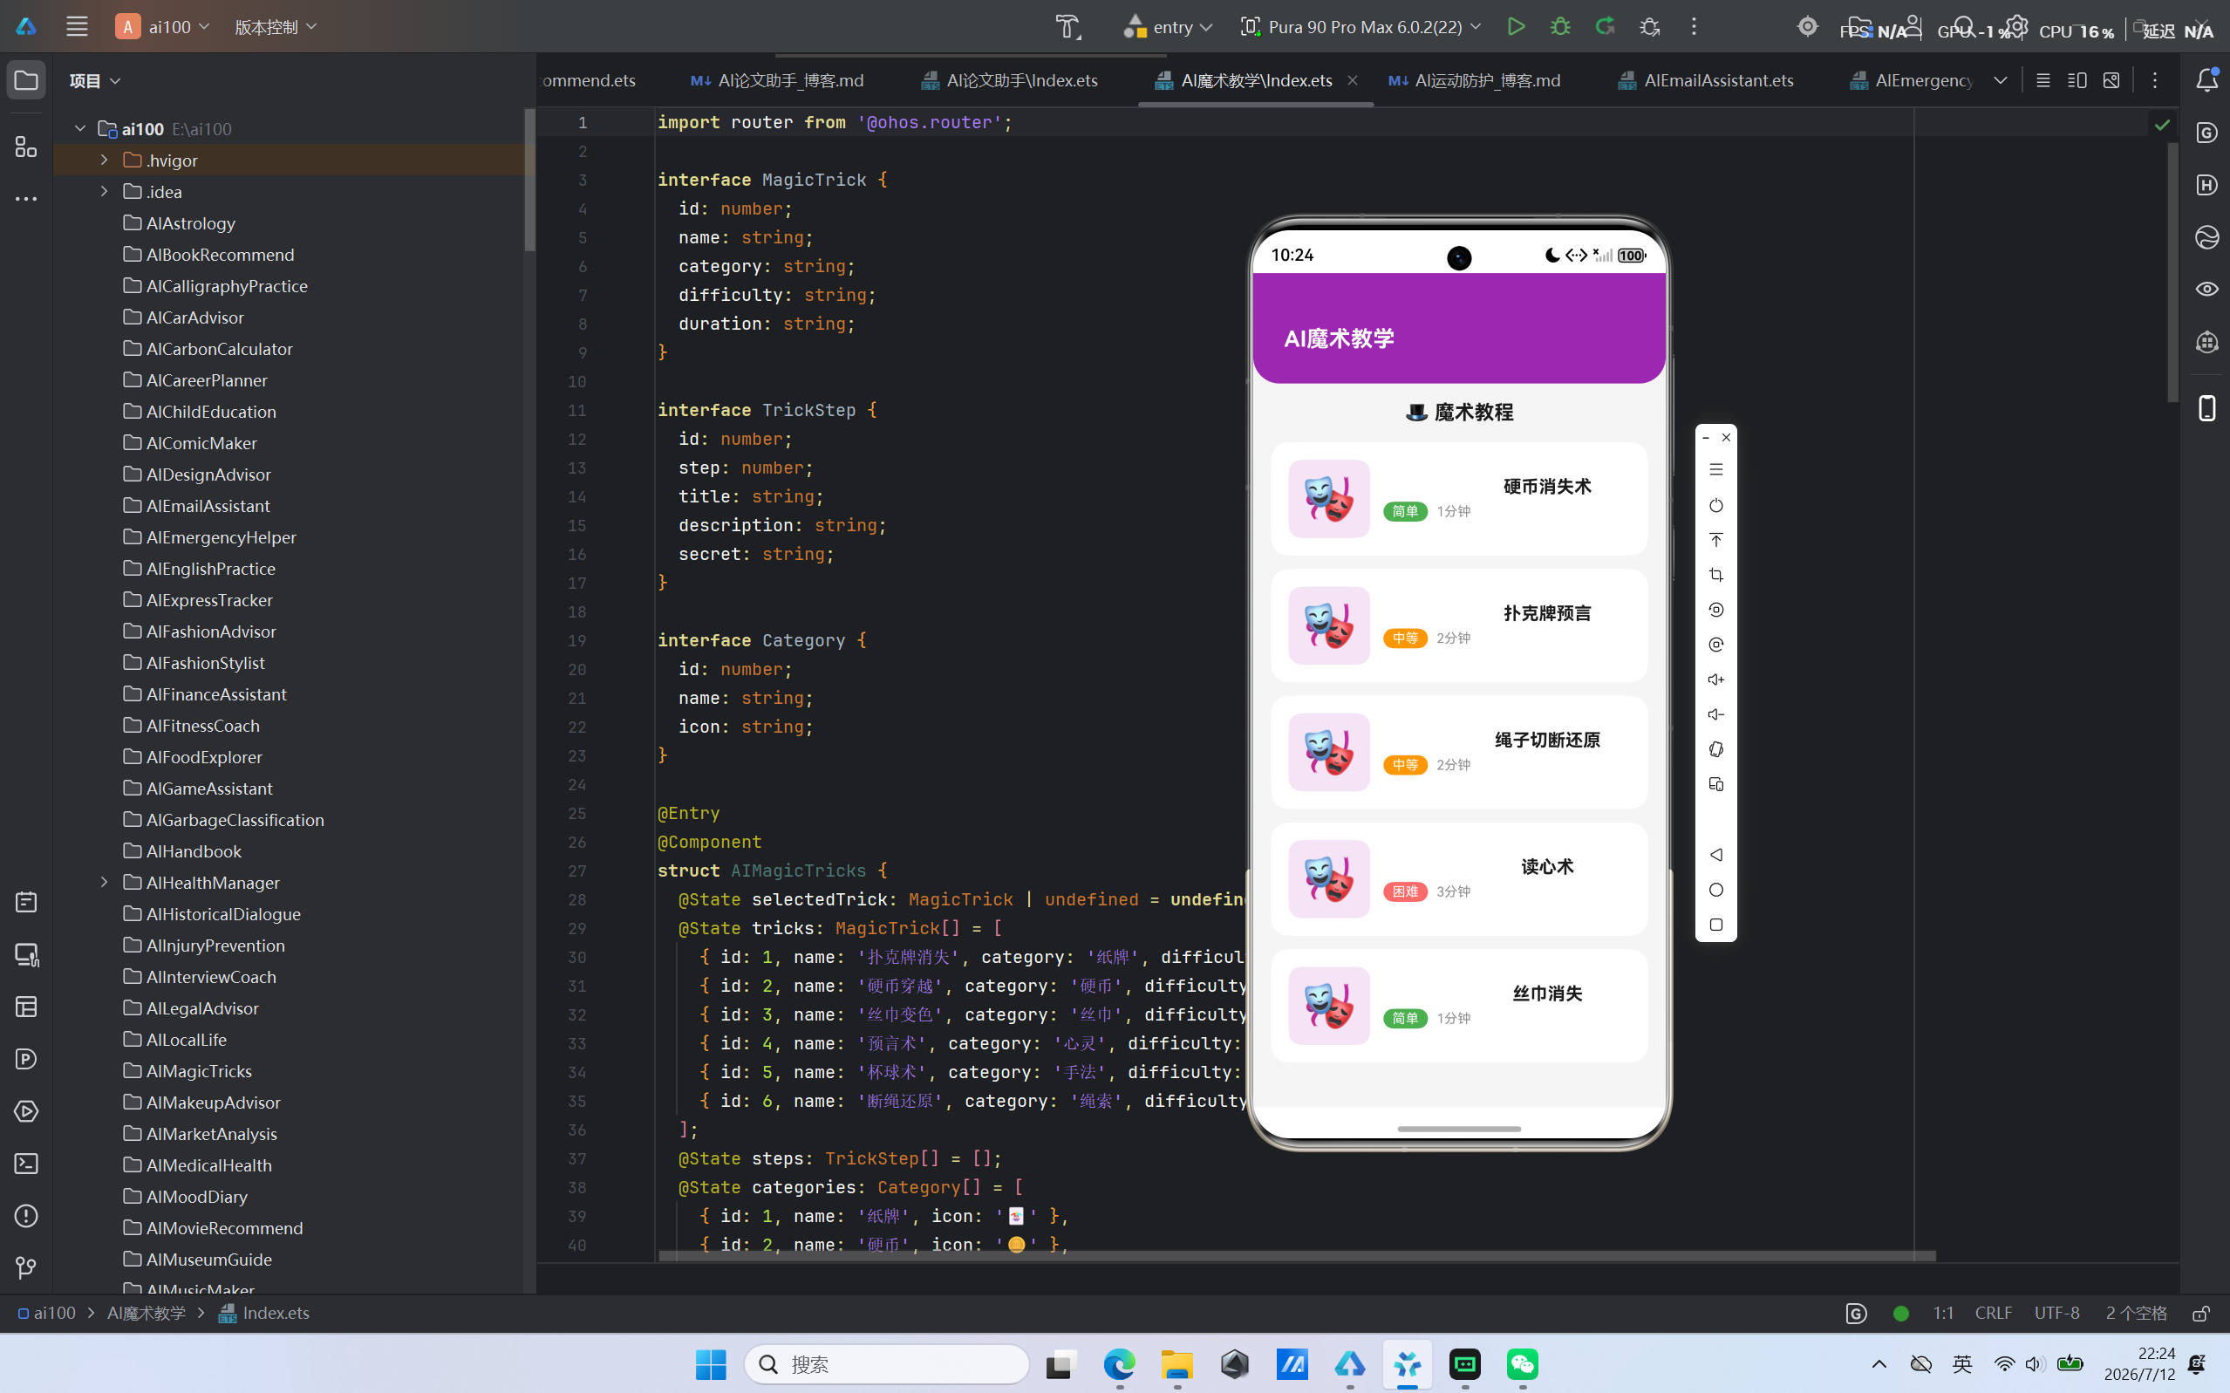2230x1393 pixels.
Task: Open the version control branch icon
Action: tap(26, 1268)
